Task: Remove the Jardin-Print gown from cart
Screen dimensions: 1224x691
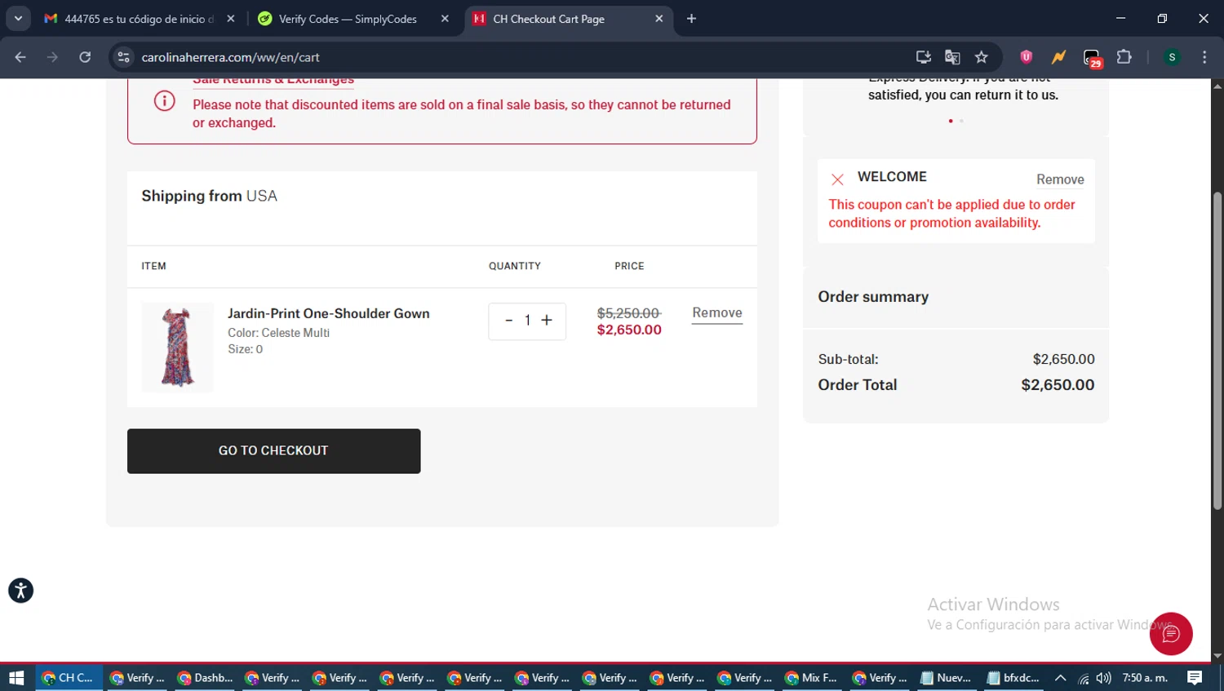Action: [x=717, y=313]
